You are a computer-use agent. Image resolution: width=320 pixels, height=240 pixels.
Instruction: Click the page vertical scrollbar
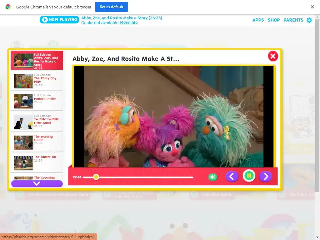317,106
